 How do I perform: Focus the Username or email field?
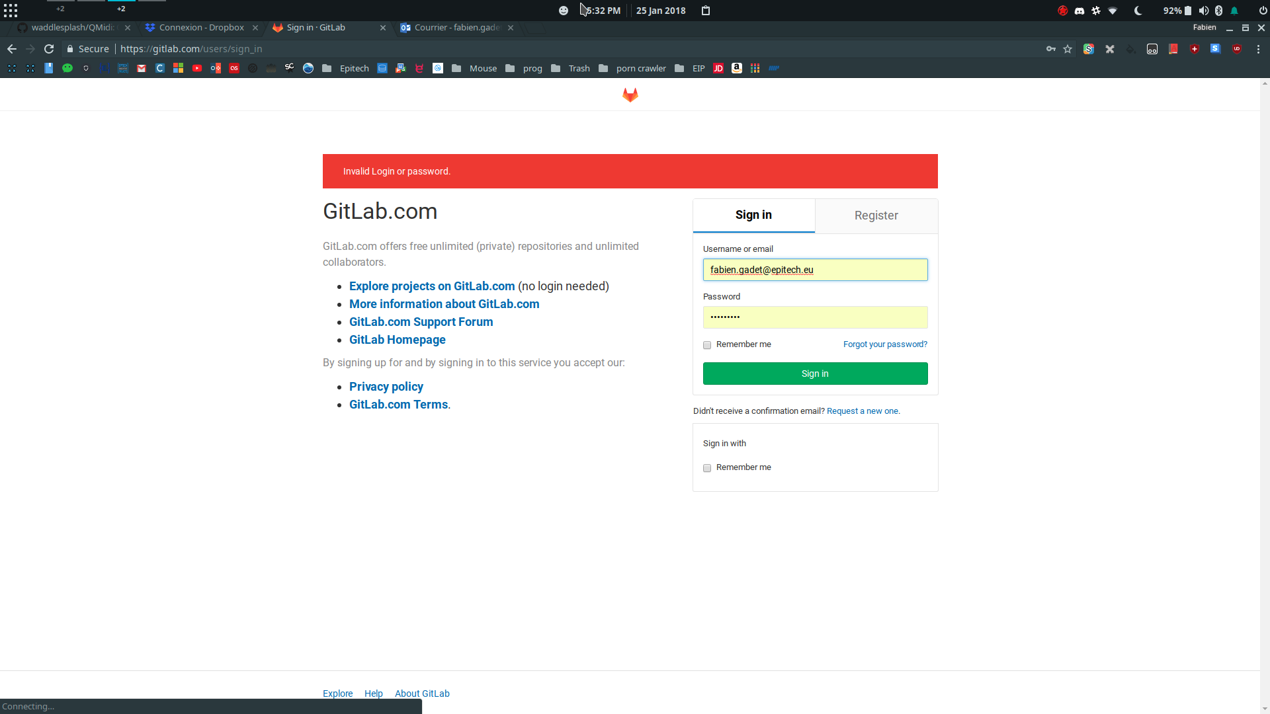click(x=815, y=270)
